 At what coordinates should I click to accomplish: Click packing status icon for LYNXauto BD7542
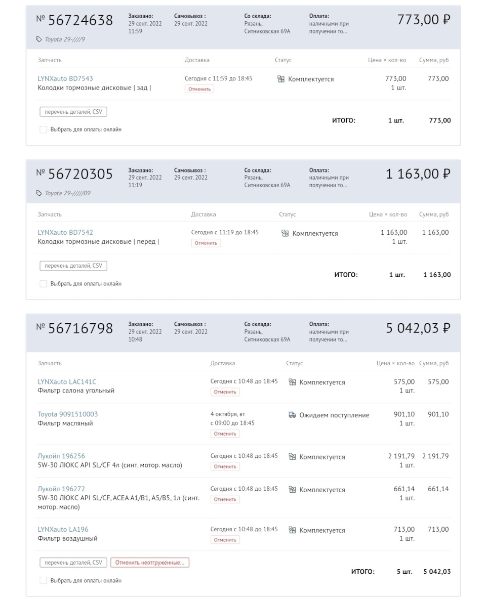point(285,233)
